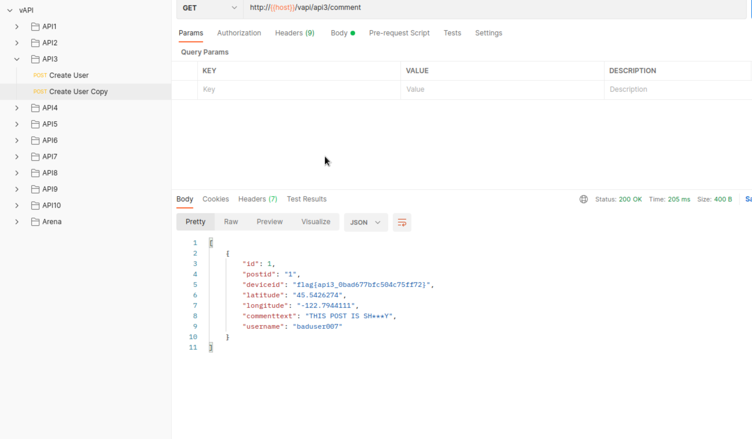Viewport: 752px width, 439px height.
Task: Open the JSON format dropdown
Action: coord(366,222)
